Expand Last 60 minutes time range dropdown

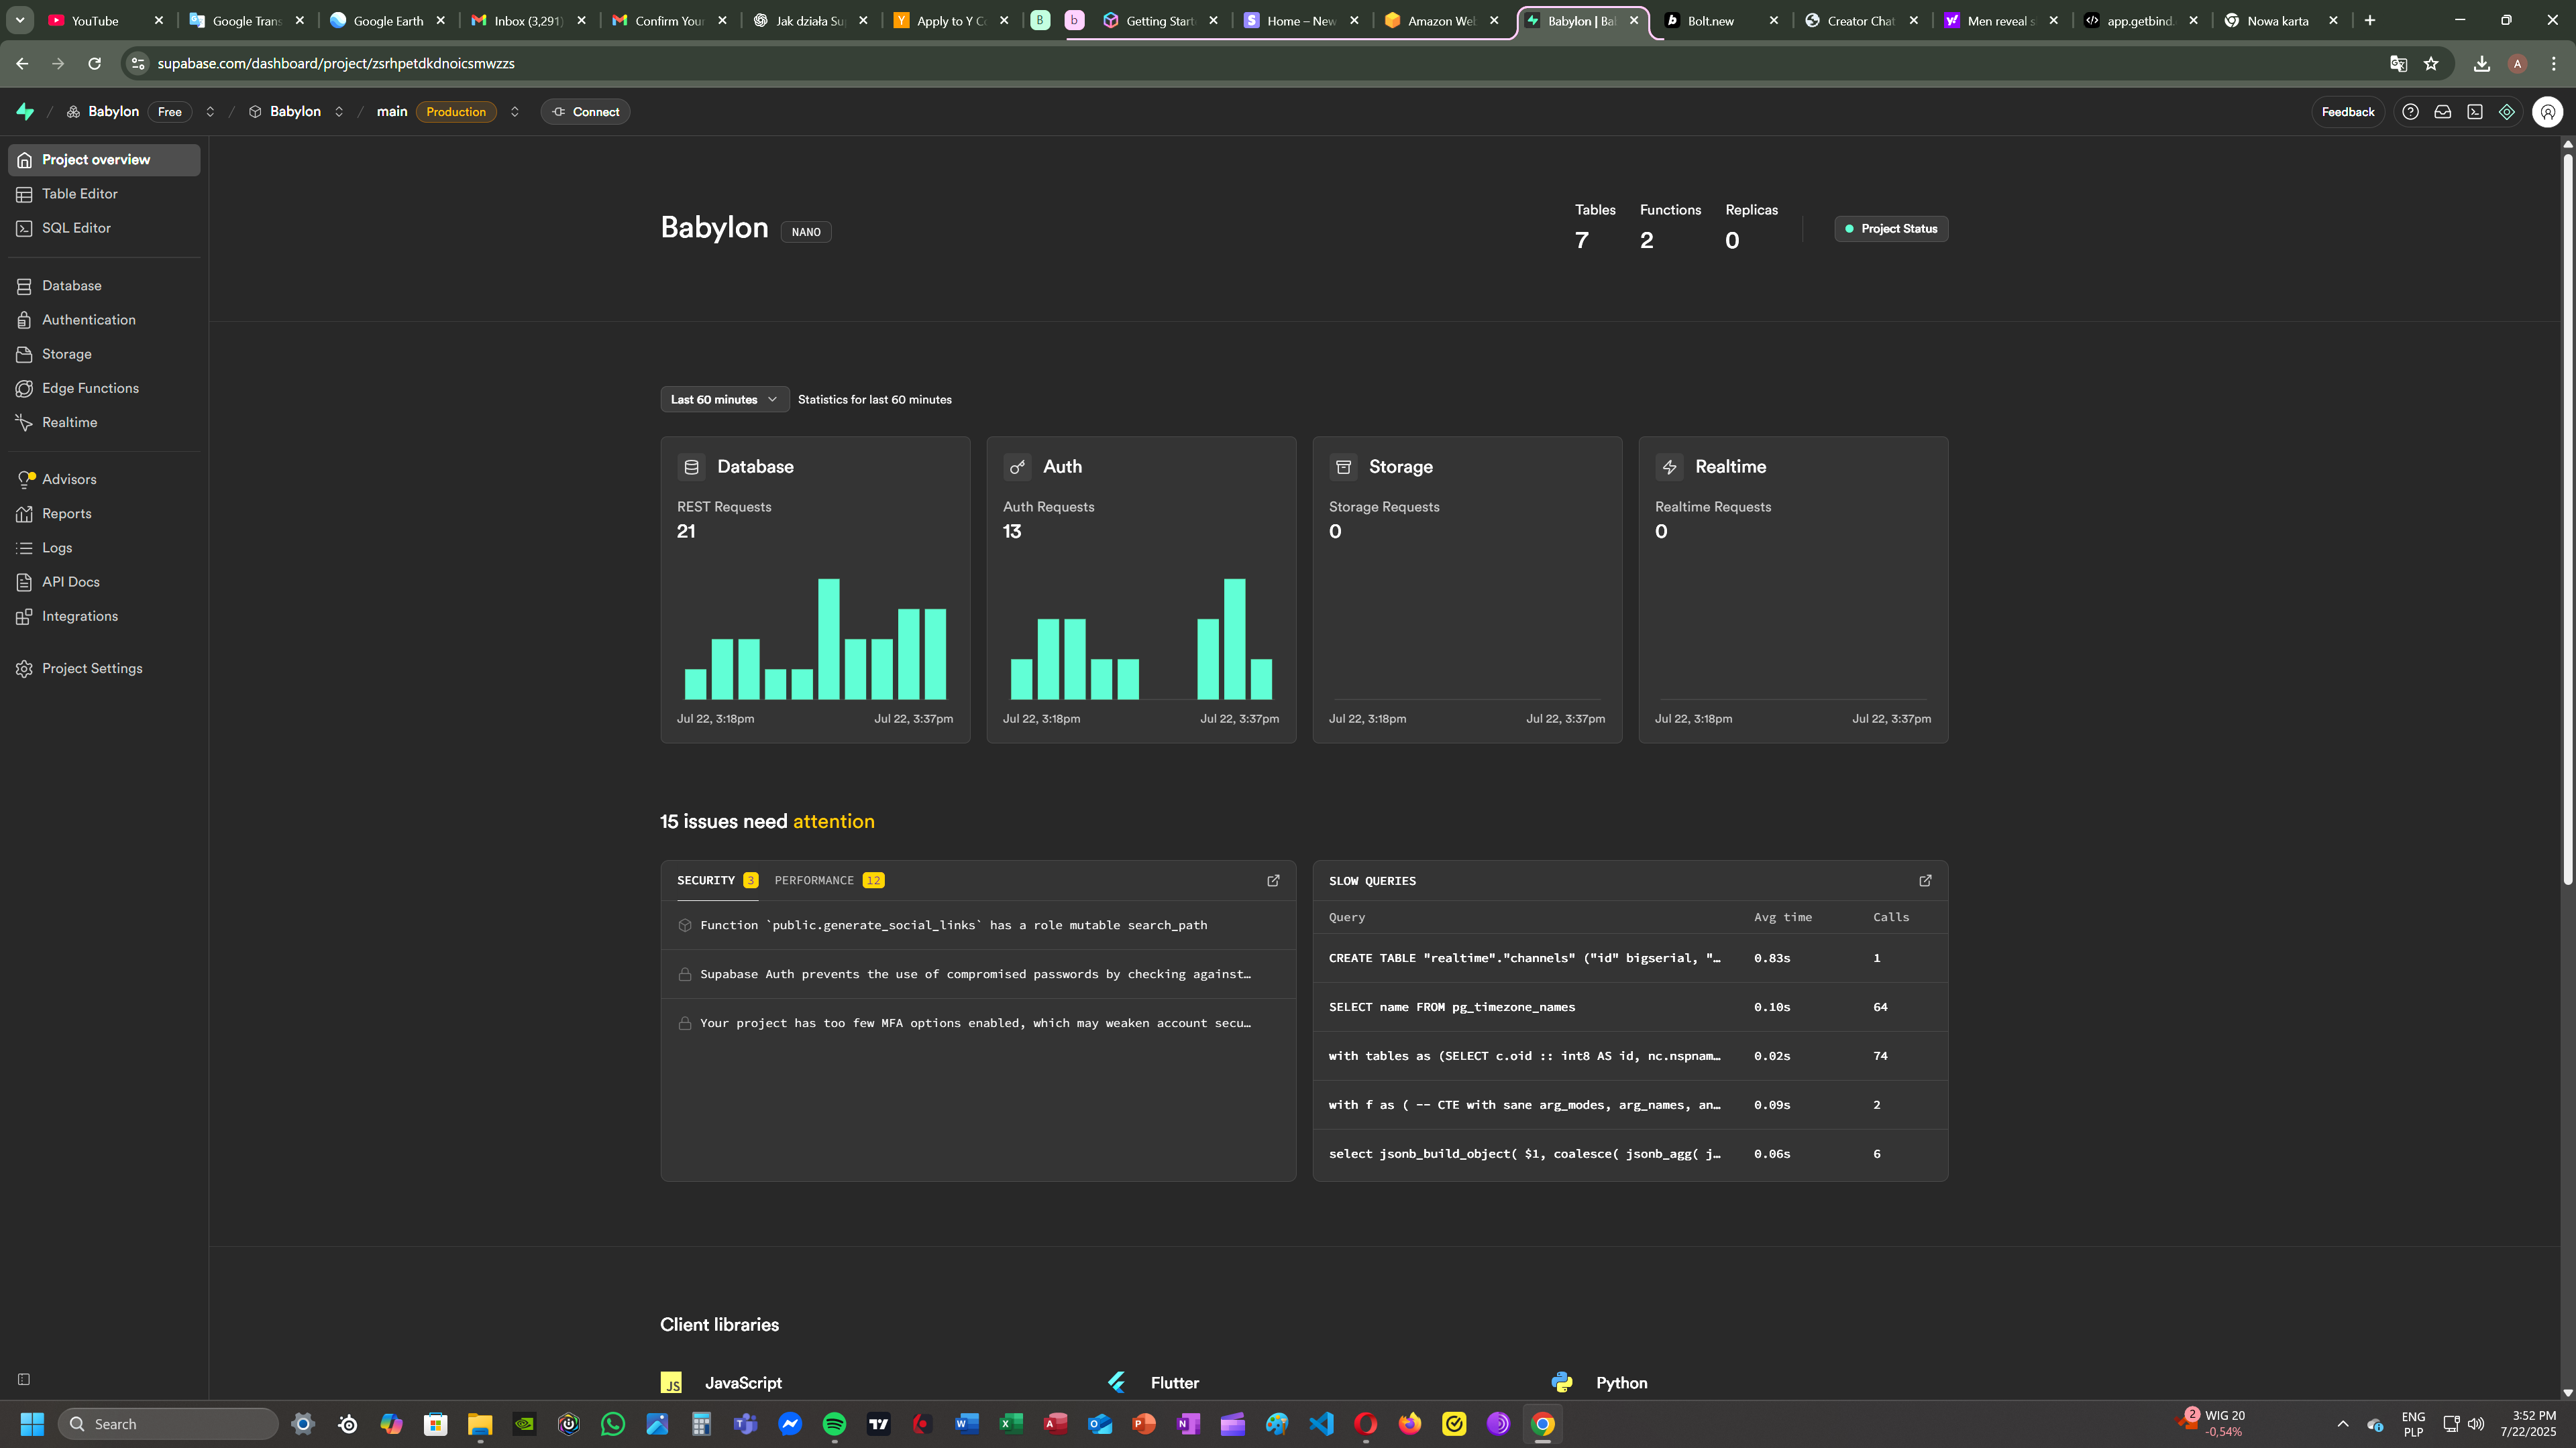724,400
